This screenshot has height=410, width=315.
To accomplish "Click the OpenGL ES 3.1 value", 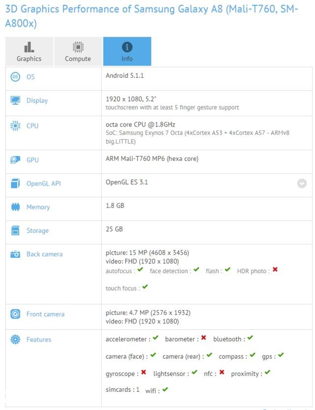I will (x=127, y=182).
